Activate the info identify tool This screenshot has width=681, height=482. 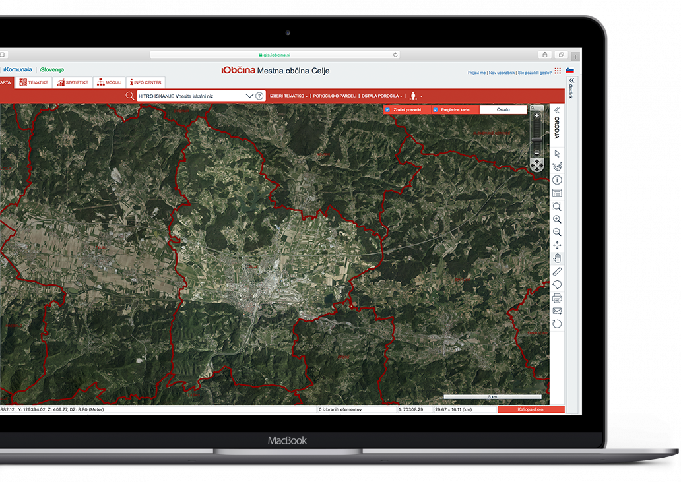557,180
